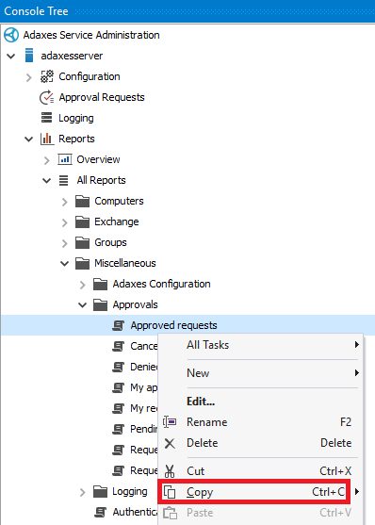The width and height of the screenshot is (375, 525).
Task: Click the Copy submenu arrow
Action: (x=357, y=491)
